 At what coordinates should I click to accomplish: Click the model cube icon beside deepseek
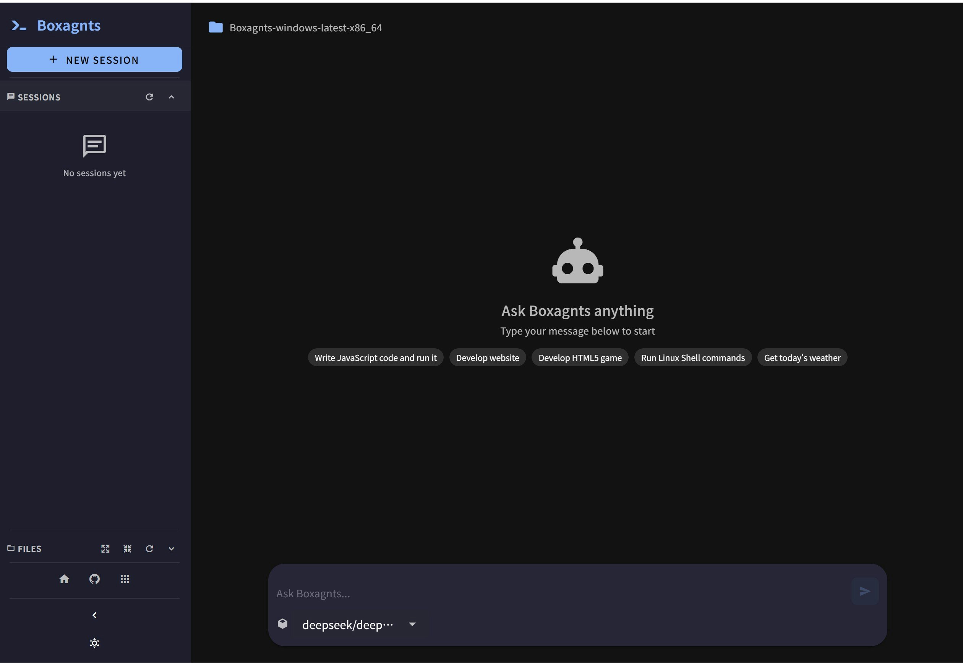(283, 624)
